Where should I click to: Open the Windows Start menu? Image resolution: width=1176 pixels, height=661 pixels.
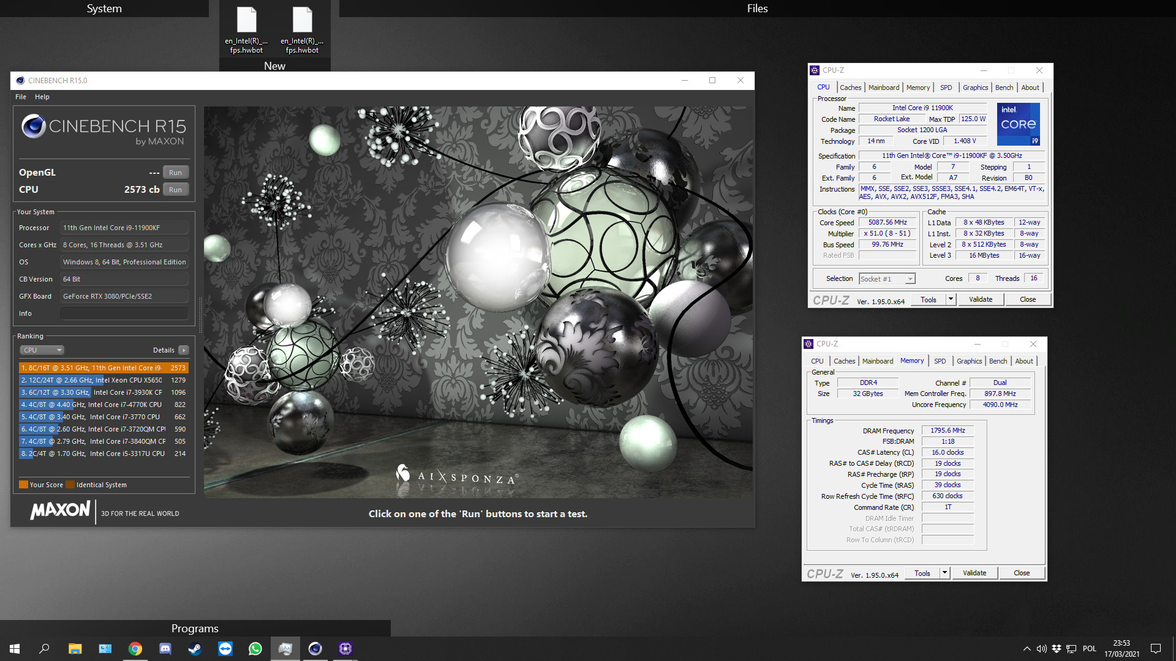pyautogui.click(x=15, y=649)
